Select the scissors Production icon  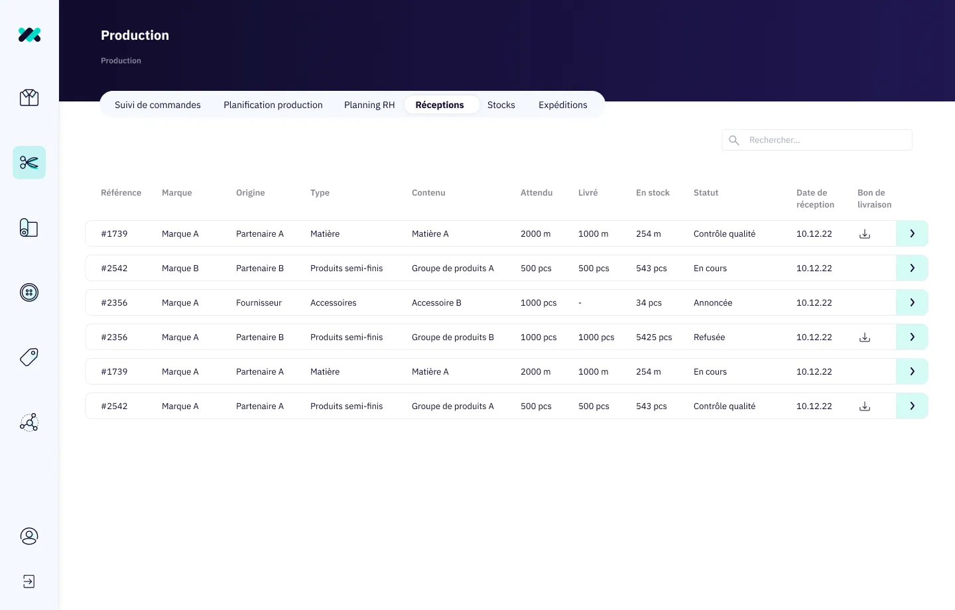coord(29,162)
